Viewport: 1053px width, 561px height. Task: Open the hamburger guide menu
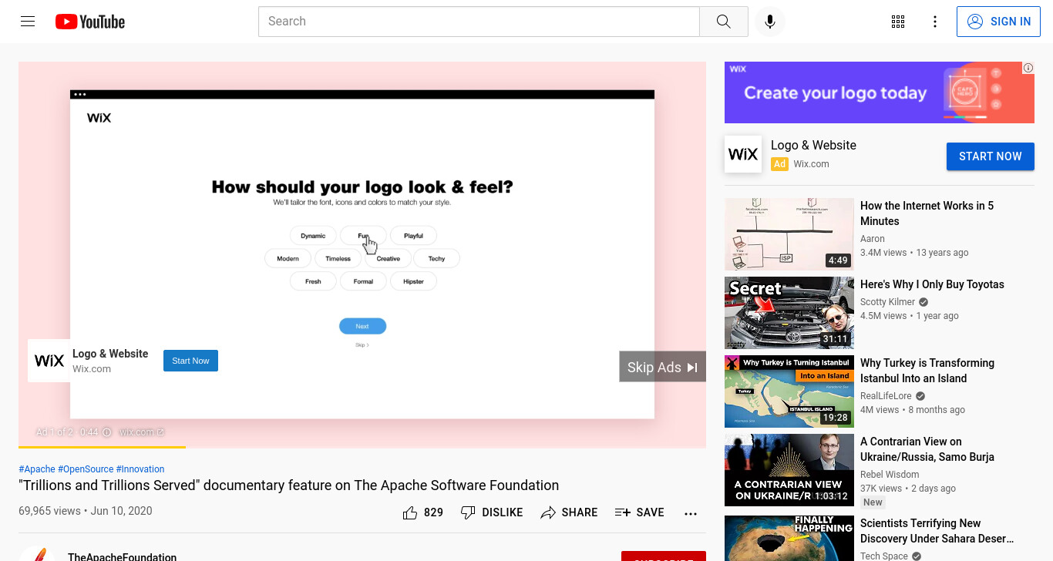(28, 22)
